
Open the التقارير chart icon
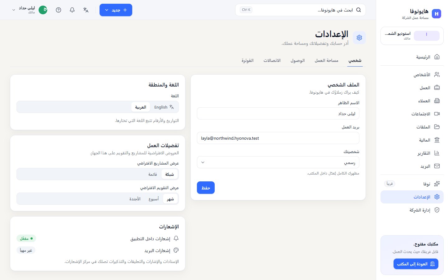437,153
